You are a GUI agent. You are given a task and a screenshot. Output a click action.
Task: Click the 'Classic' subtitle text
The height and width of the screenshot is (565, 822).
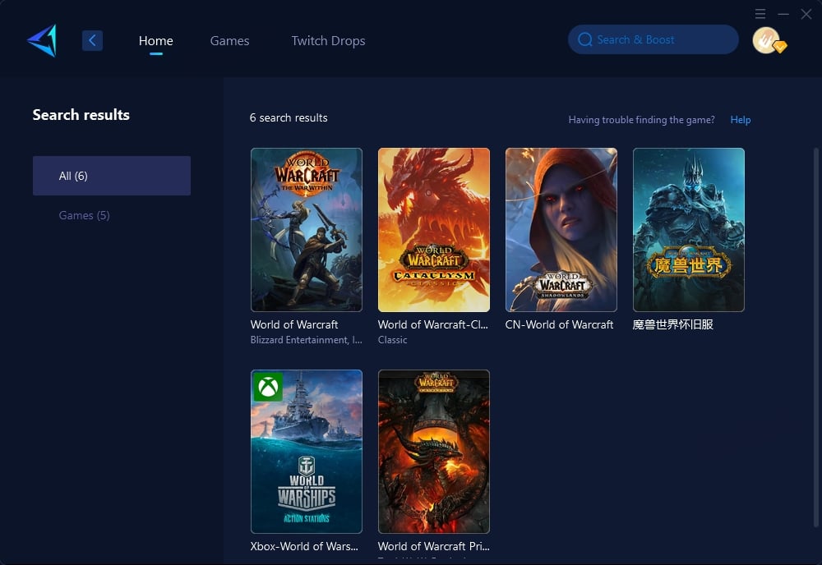tap(392, 340)
